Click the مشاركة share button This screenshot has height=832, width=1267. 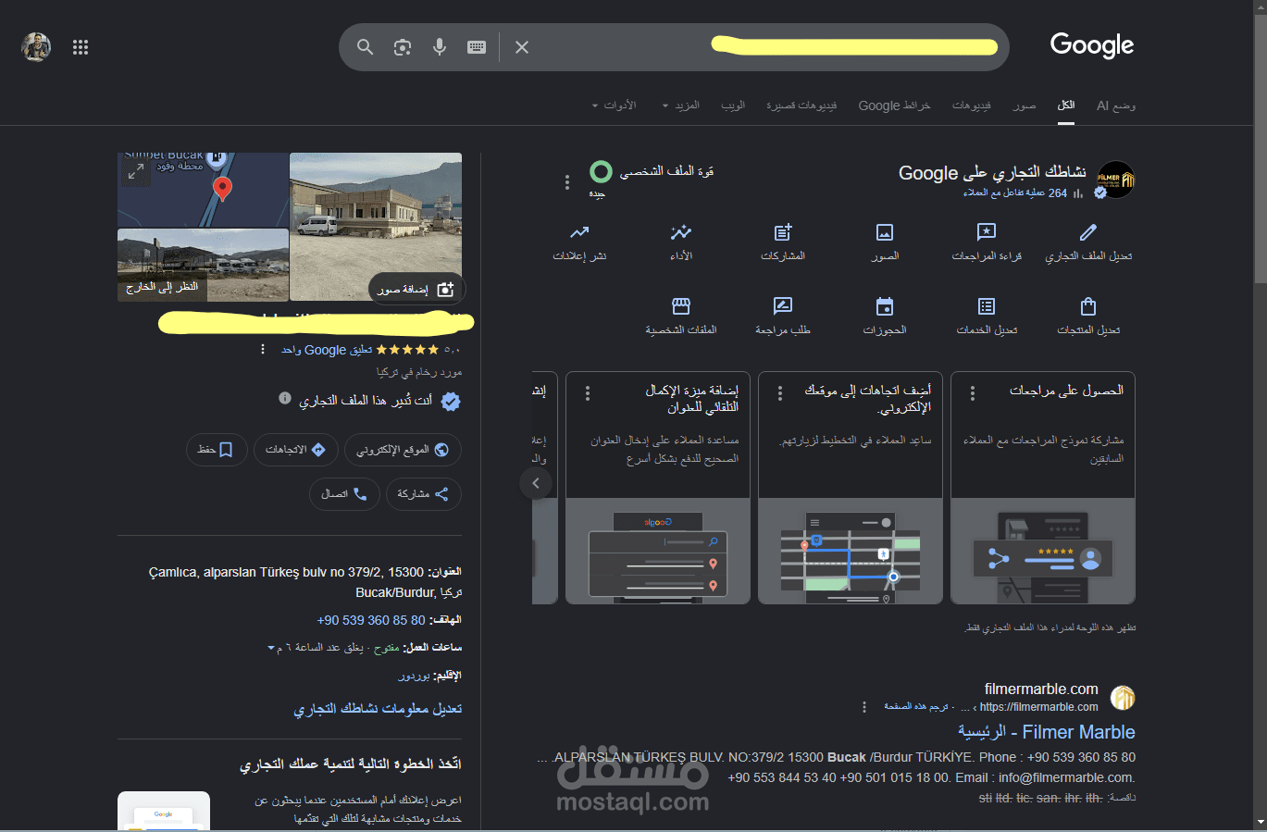pos(423,494)
